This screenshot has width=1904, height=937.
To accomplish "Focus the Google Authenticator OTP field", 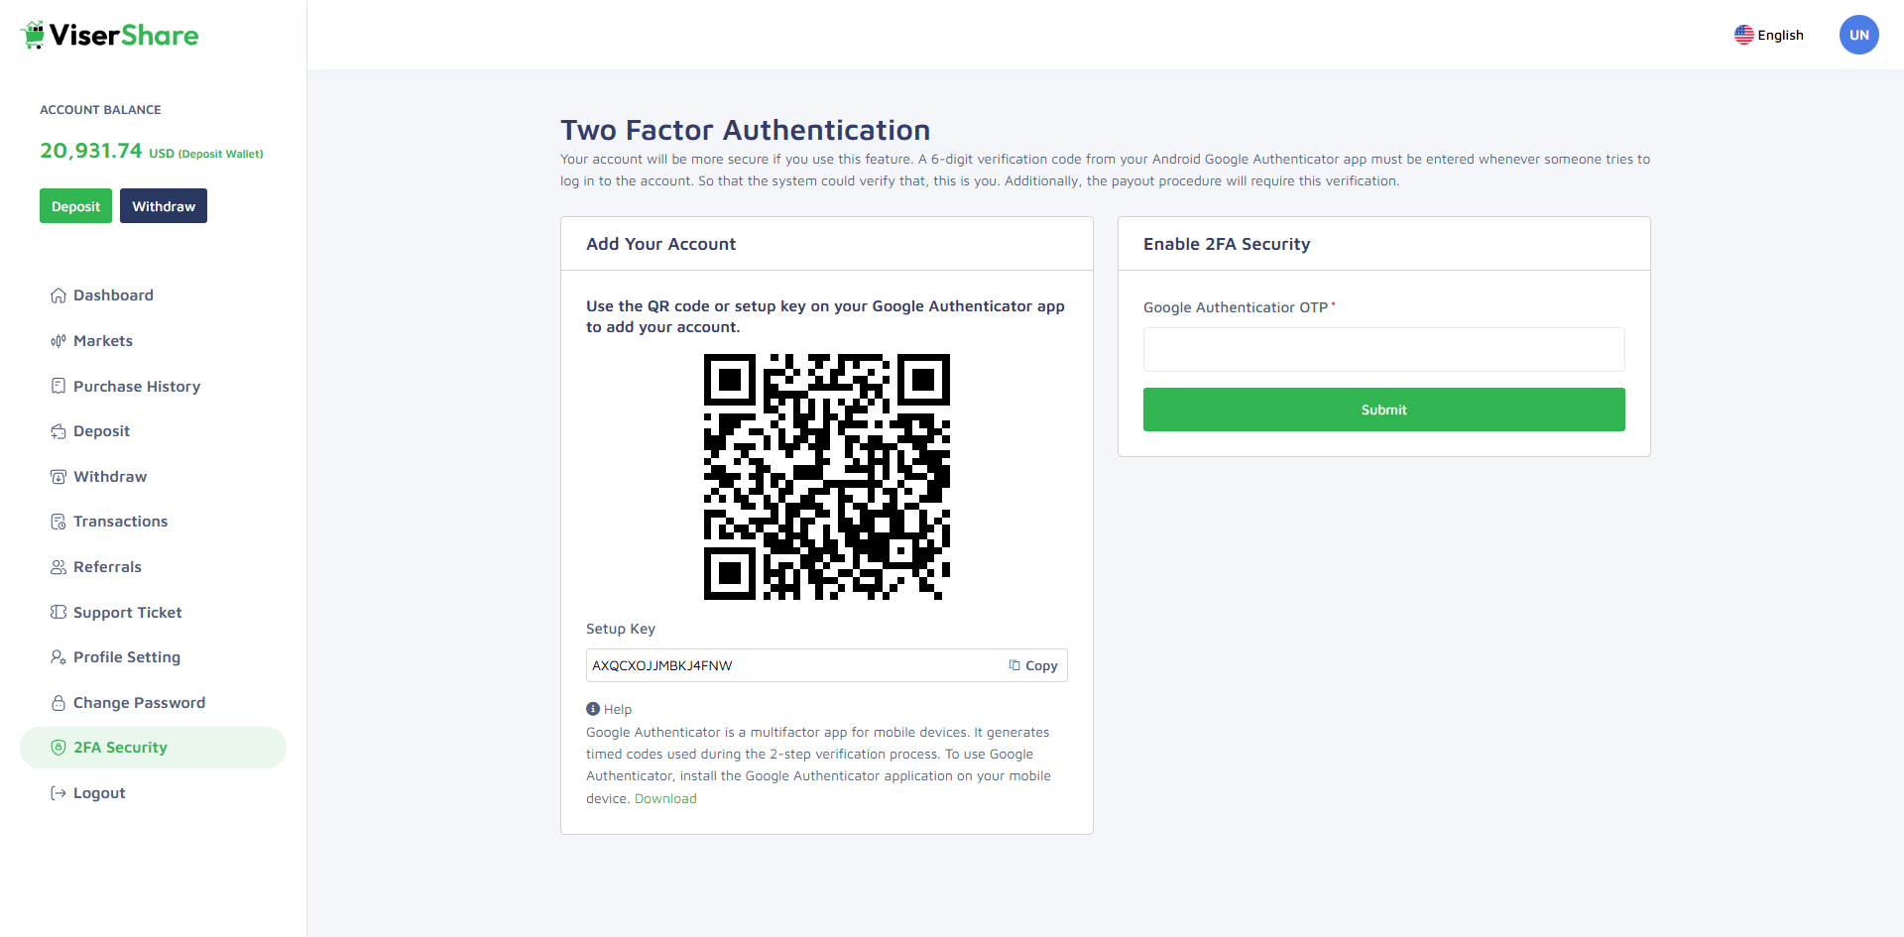I will (x=1383, y=349).
